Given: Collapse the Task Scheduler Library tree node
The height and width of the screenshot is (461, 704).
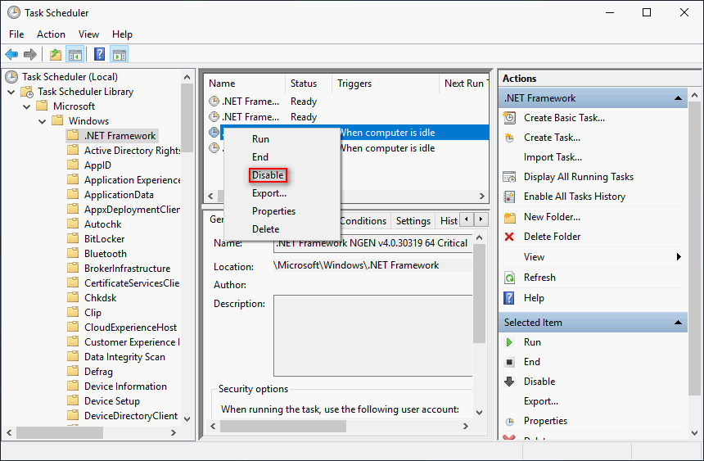Looking at the screenshot, I should [x=11, y=92].
